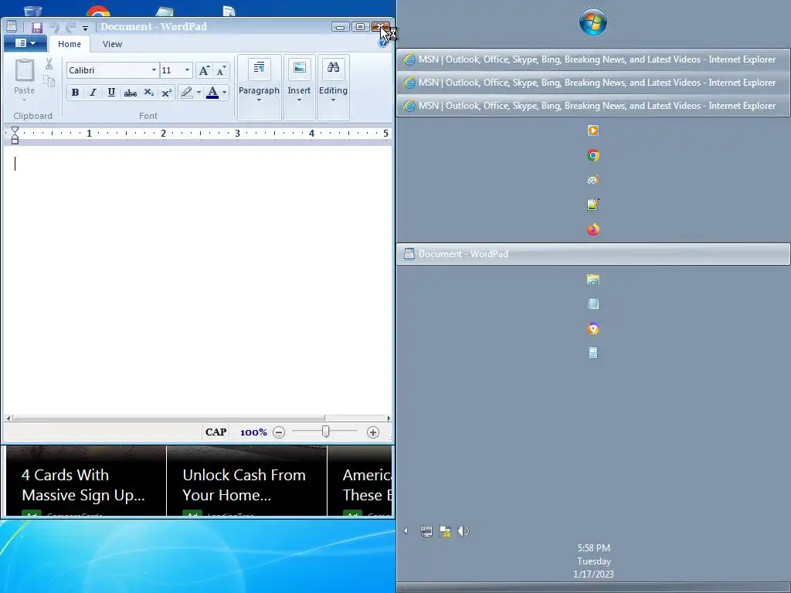The width and height of the screenshot is (791, 593).
Task: Apply the text highlight color marker
Action: click(187, 93)
